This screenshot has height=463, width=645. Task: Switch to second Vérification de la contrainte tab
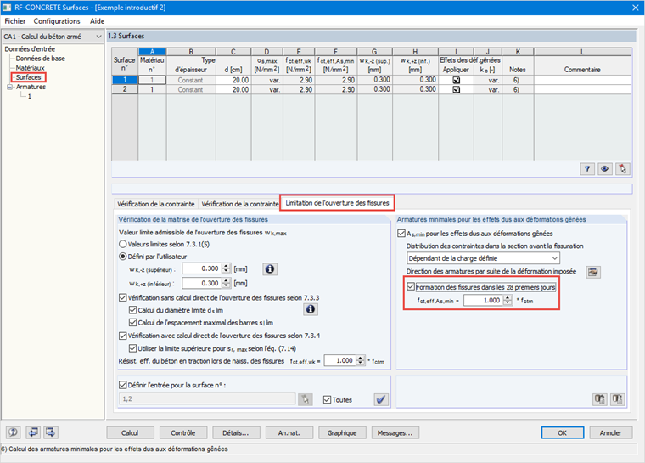[x=240, y=204]
